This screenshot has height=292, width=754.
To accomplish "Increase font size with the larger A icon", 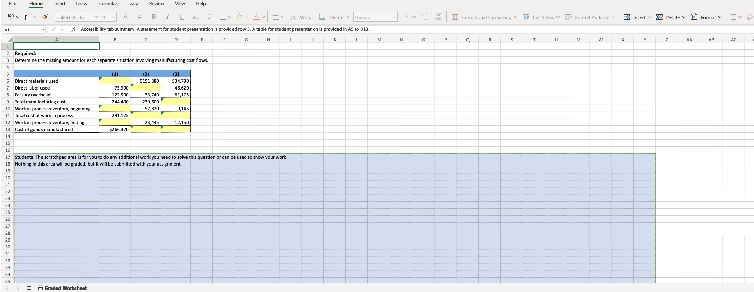I will click(126, 17).
